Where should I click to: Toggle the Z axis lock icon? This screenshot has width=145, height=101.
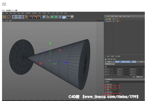click(x=22, y=17)
